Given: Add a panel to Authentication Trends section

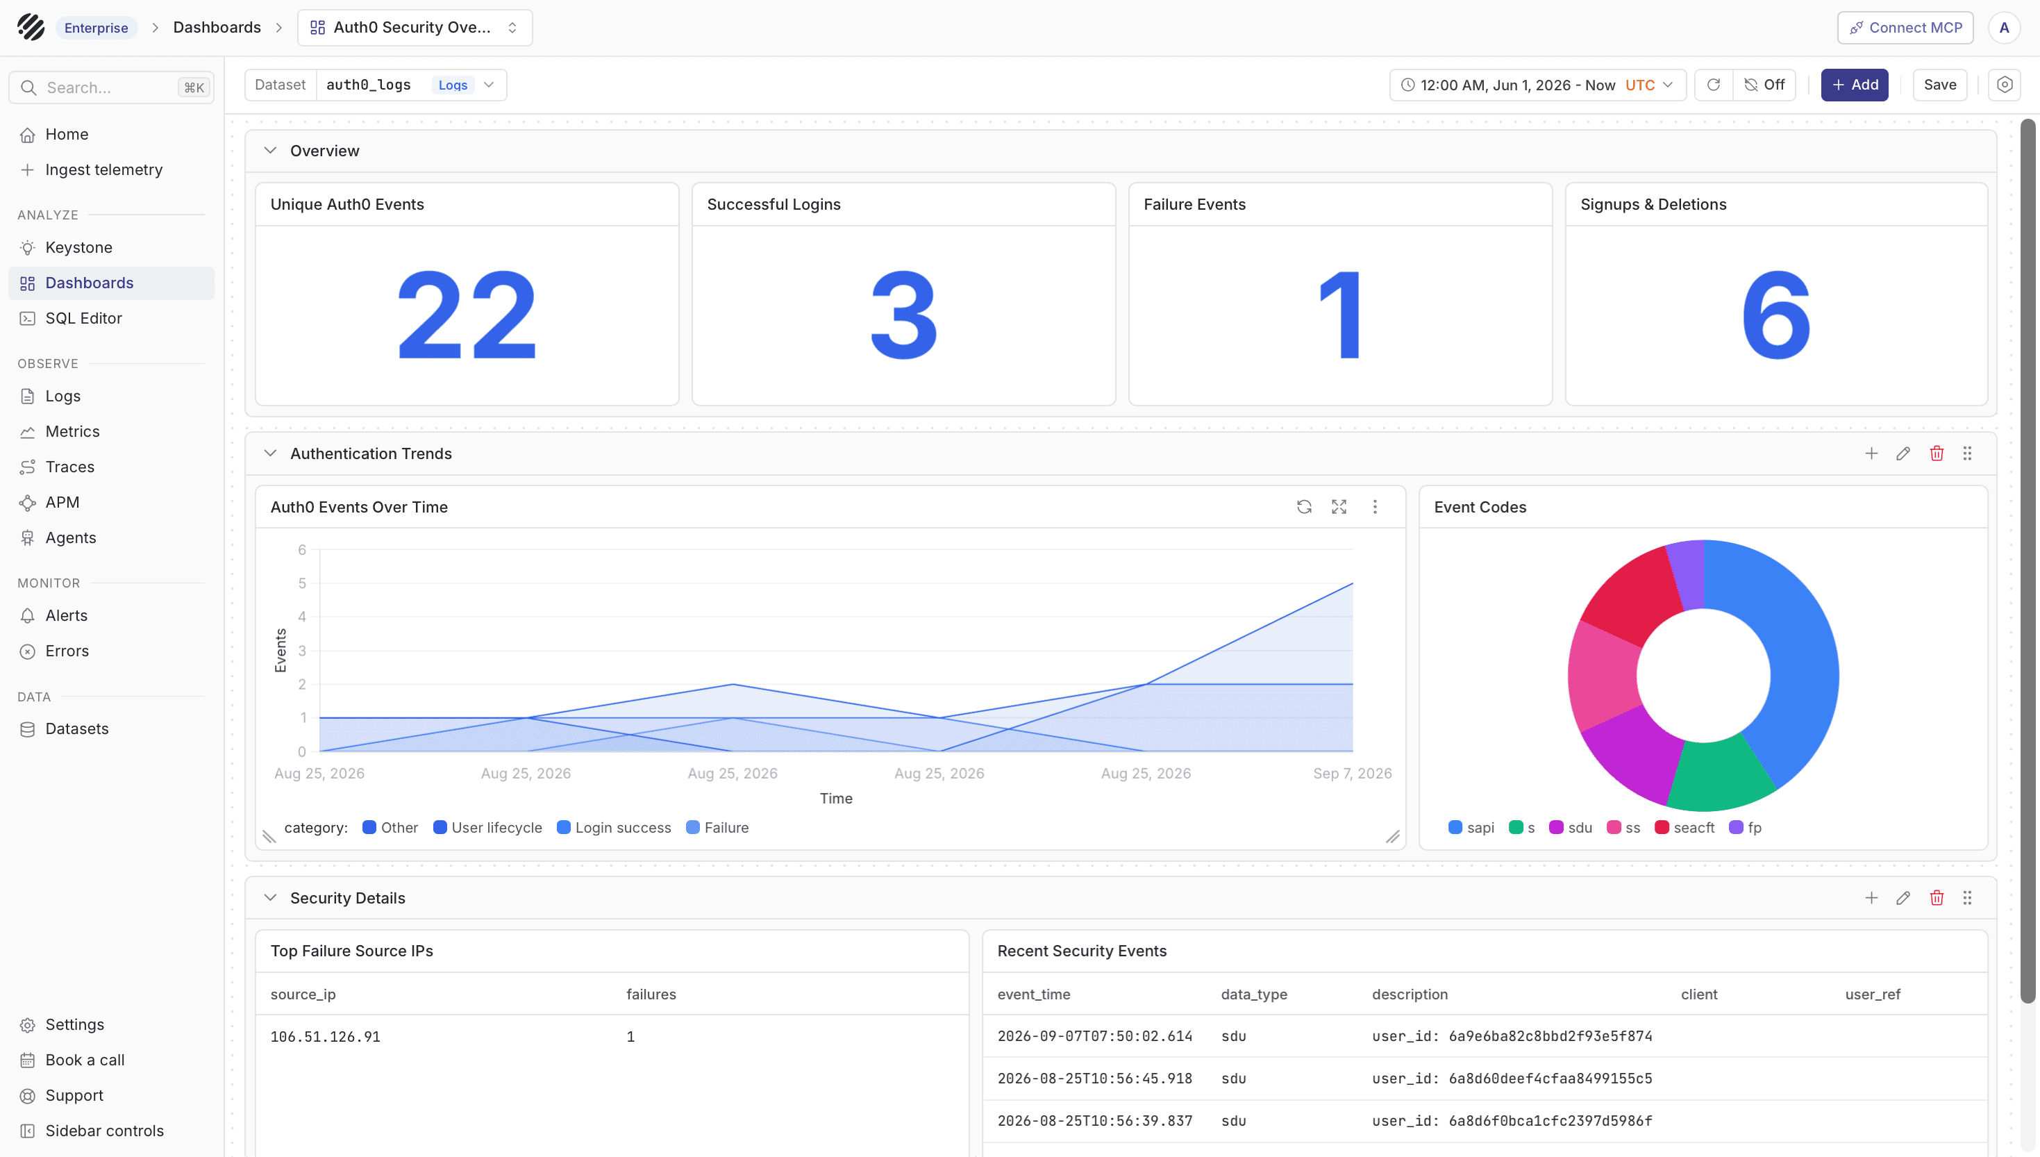Looking at the screenshot, I should point(1871,453).
